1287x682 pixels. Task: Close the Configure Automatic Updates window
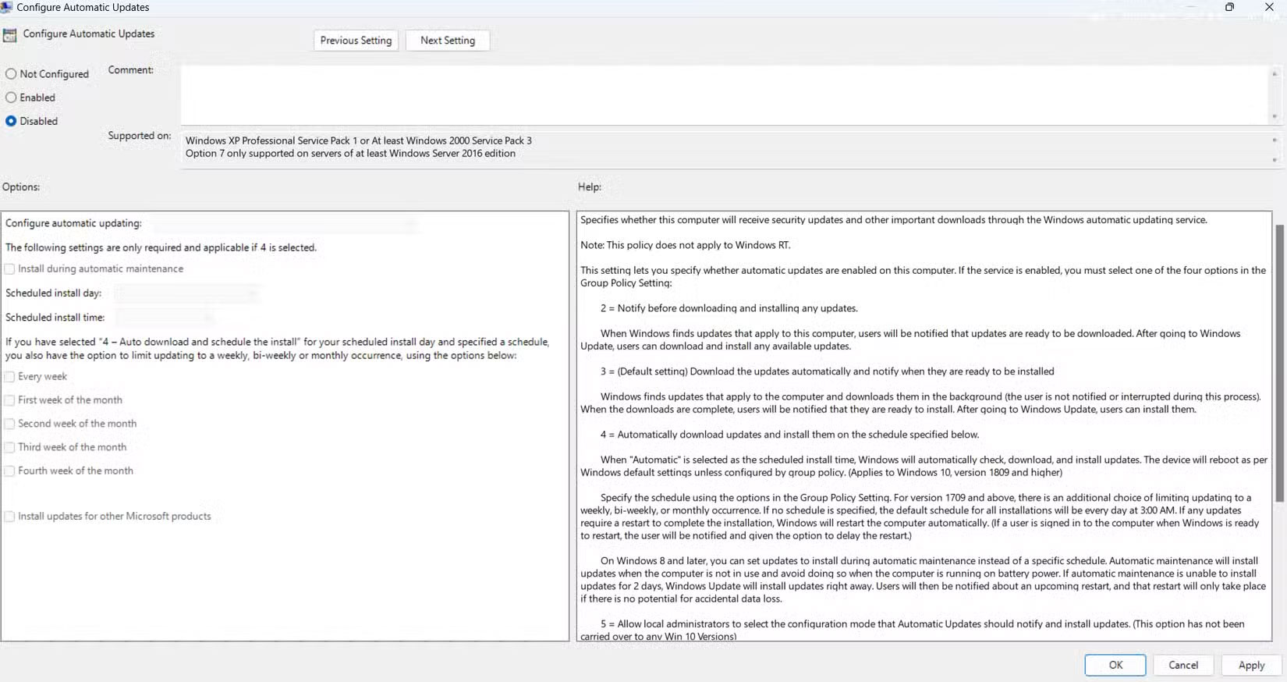[1269, 7]
